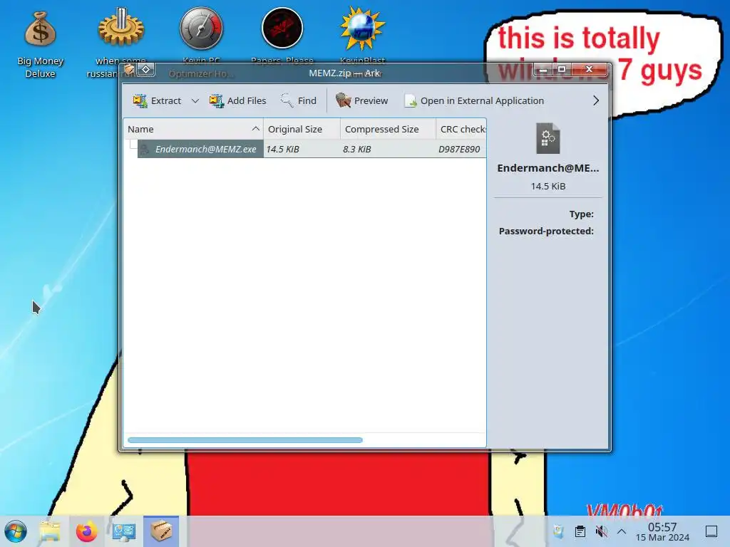
Task: Sort by the Name column header
Action: tap(193, 129)
